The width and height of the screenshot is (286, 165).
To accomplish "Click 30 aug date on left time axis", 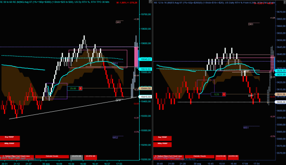I will (46, 164).
